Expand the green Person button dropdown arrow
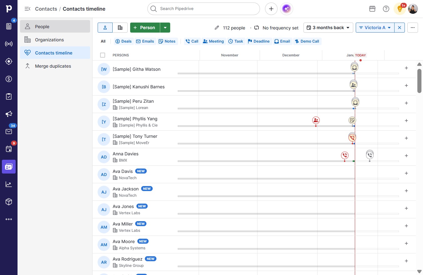The width and height of the screenshot is (423, 275). (x=165, y=28)
